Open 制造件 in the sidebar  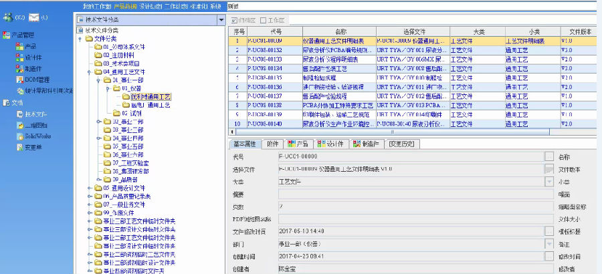[32, 68]
